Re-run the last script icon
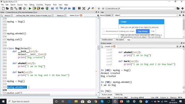 (47, 8)
